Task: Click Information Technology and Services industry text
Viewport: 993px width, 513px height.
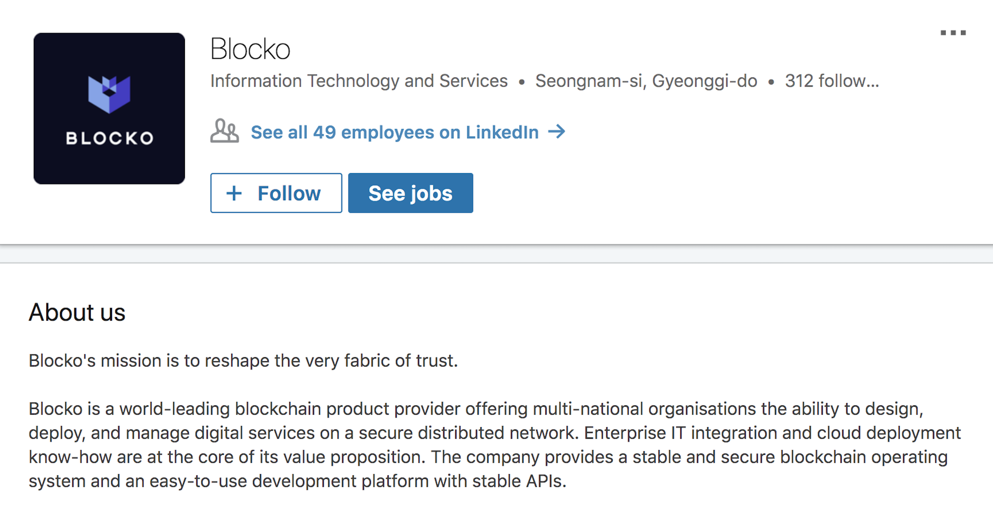Action: click(359, 81)
